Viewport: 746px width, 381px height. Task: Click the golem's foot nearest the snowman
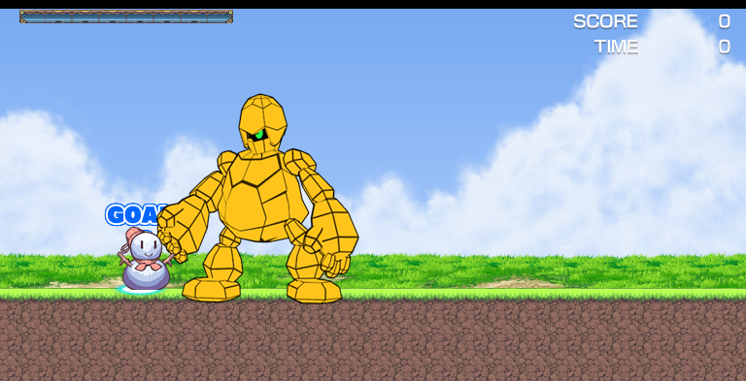click(x=211, y=289)
